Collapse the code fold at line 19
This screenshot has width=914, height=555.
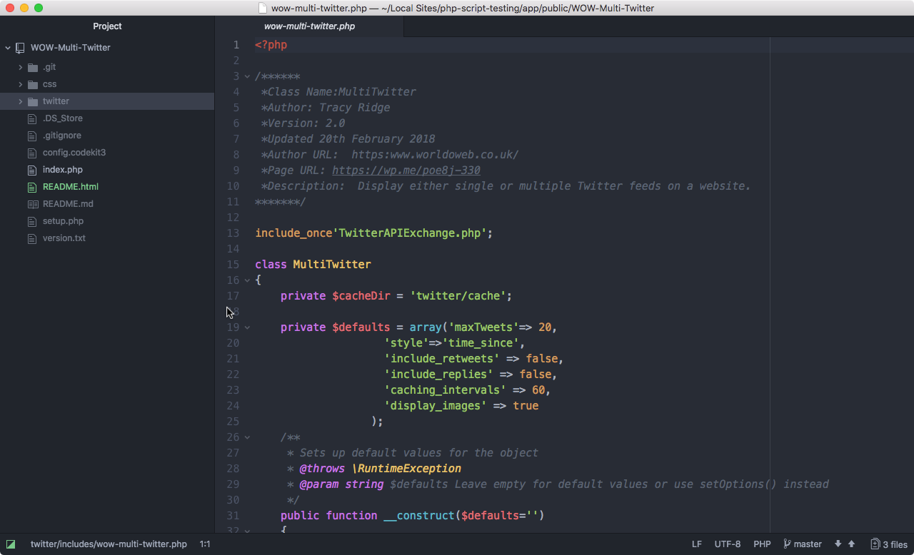coord(246,327)
